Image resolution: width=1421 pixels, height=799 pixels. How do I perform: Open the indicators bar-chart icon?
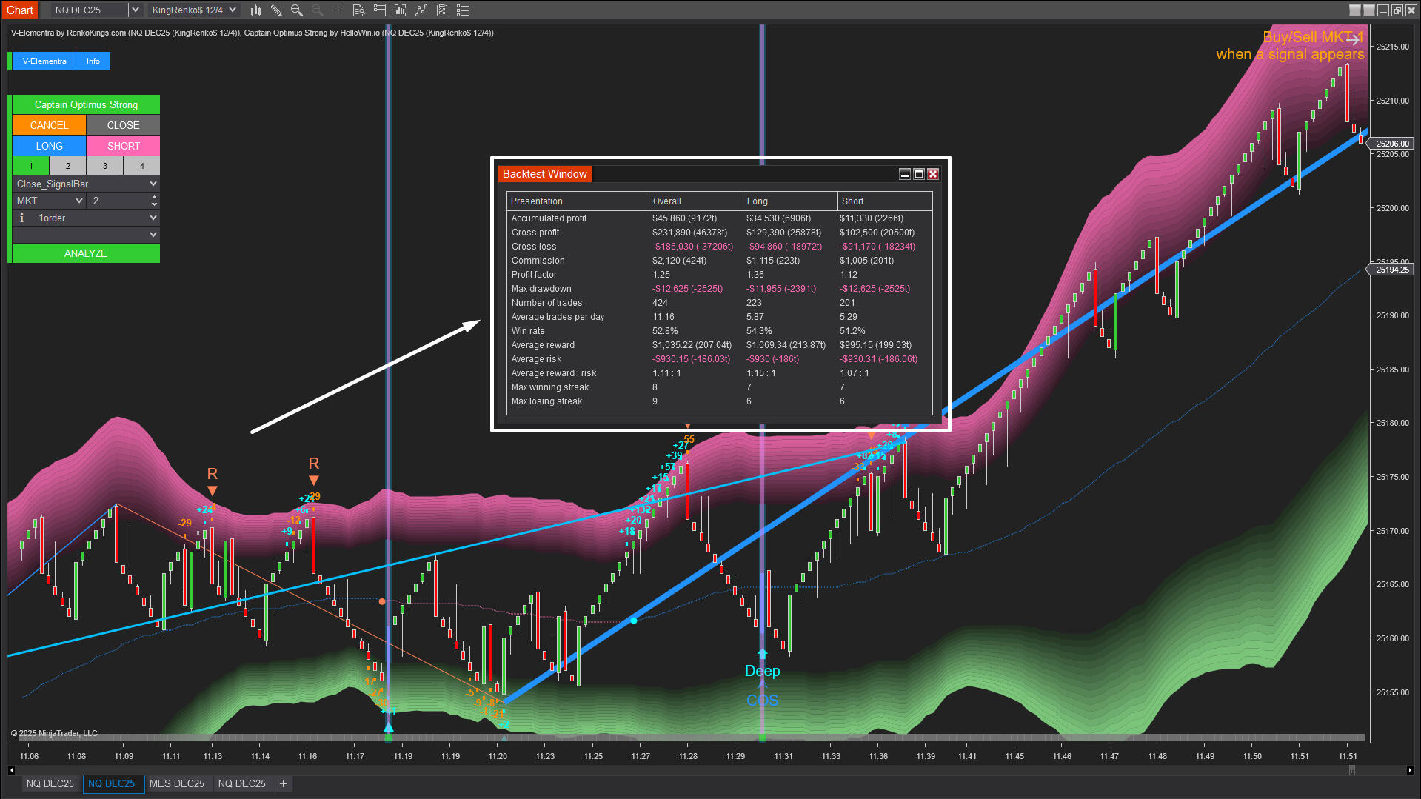(x=401, y=10)
